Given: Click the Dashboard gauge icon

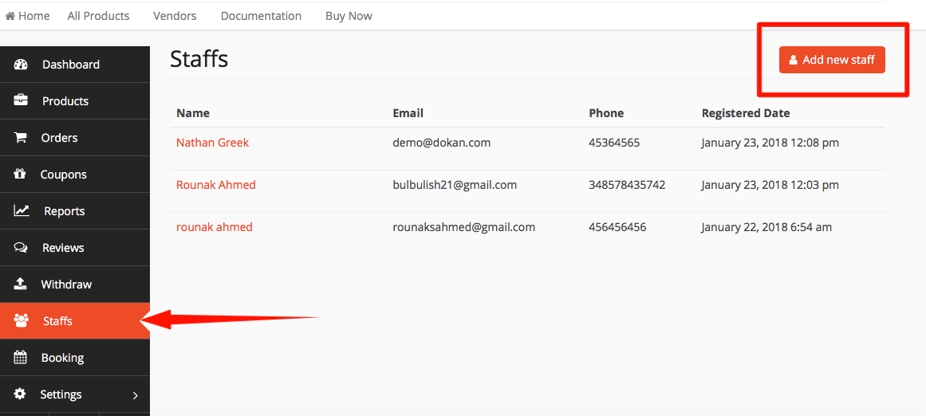Looking at the screenshot, I should pyautogui.click(x=21, y=65).
